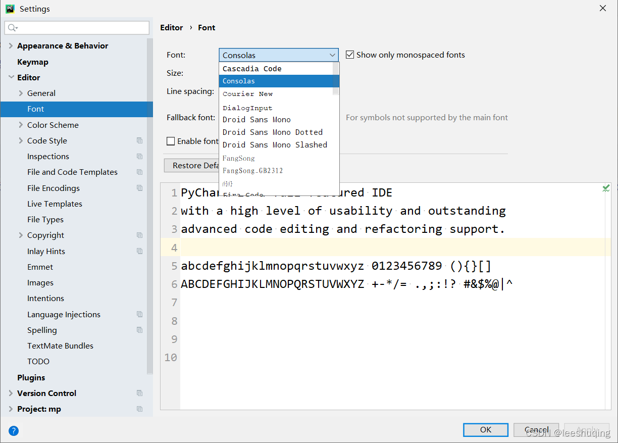Open the Font combo box dropdown arrow
Image resolution: width=618 pixels, height=443 pixels.
pyautogui.click(x=332, y=55)
